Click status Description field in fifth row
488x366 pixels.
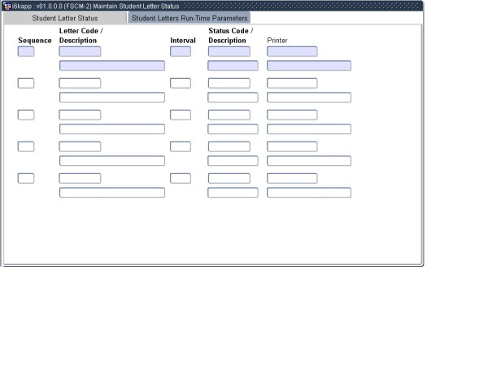click(x=233, y=193)
